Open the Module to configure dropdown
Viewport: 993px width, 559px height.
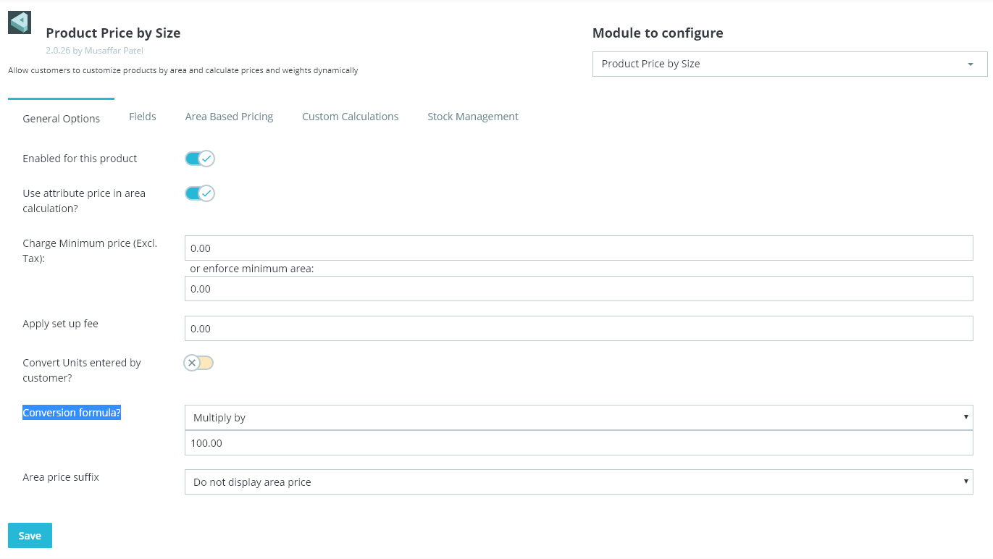point(789,64)
